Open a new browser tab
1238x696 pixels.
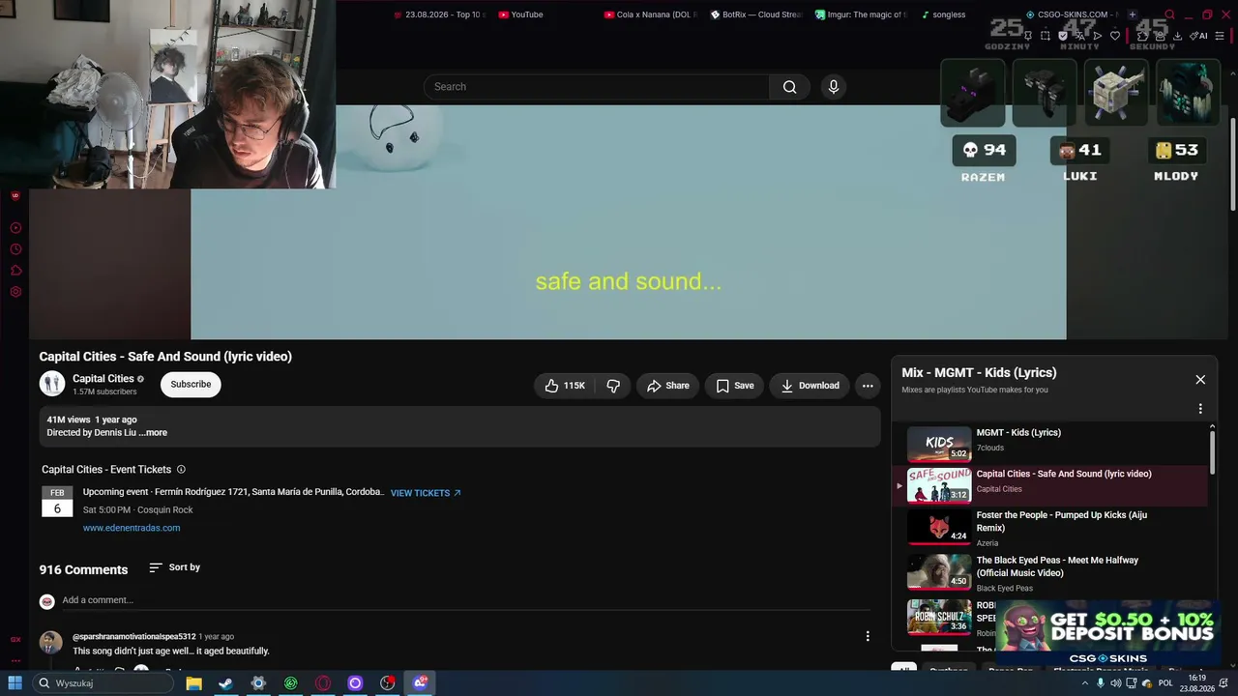coord(1133,14)
